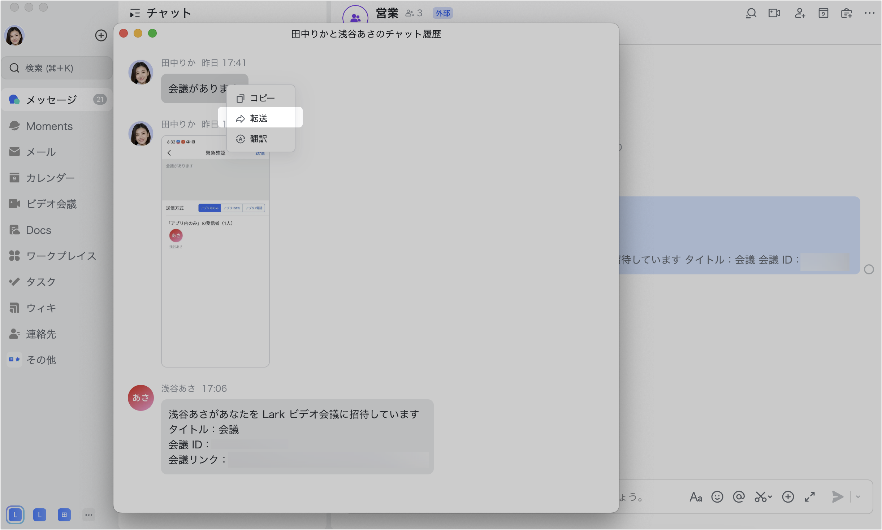Open the … more button at sidebar bottom
This screenshot has height=530, width=882.
point(89,515)
